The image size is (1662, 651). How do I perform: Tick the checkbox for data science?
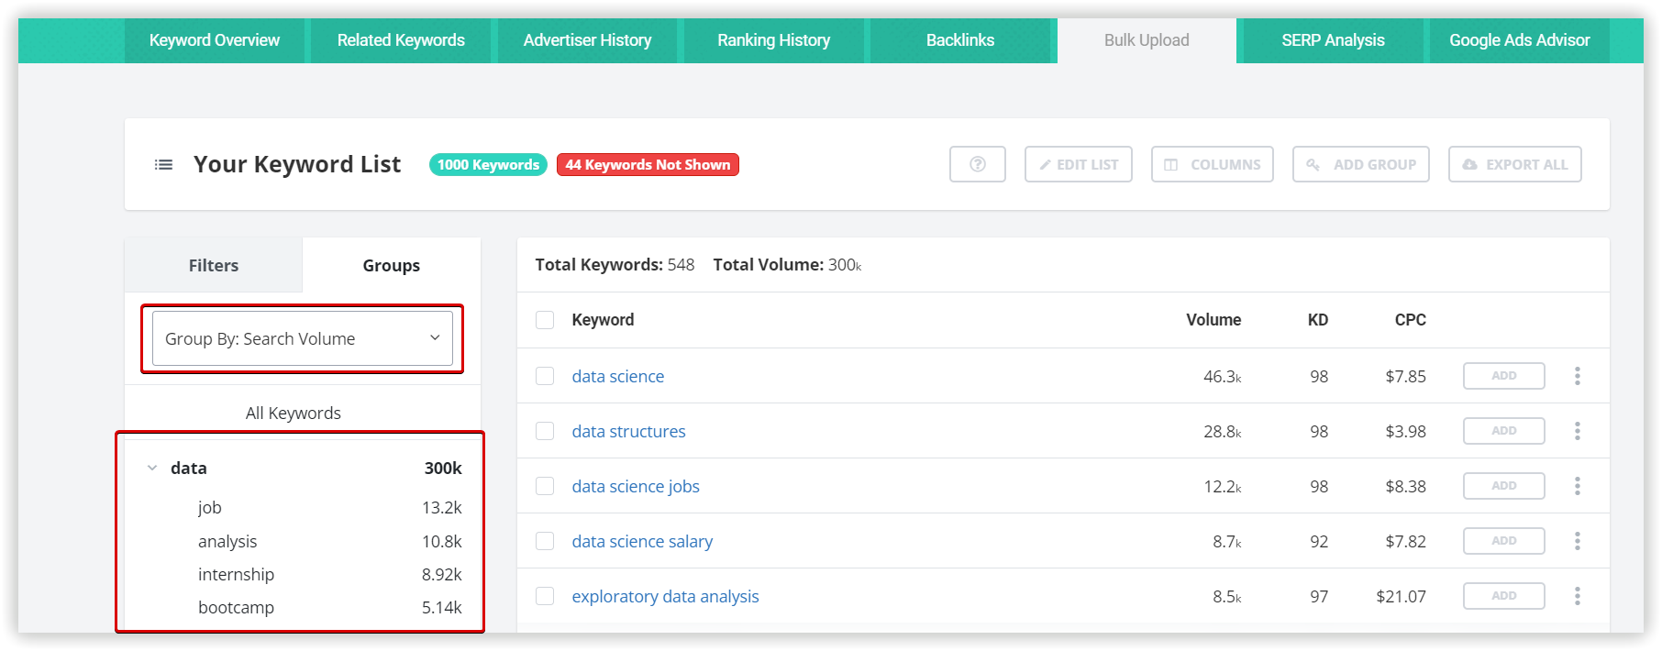(545, 376)
